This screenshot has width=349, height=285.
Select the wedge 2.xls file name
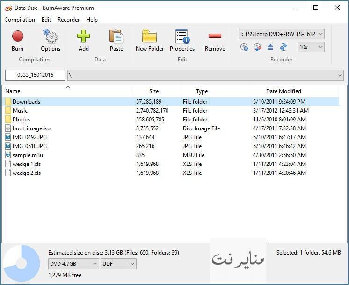[27, 173]
